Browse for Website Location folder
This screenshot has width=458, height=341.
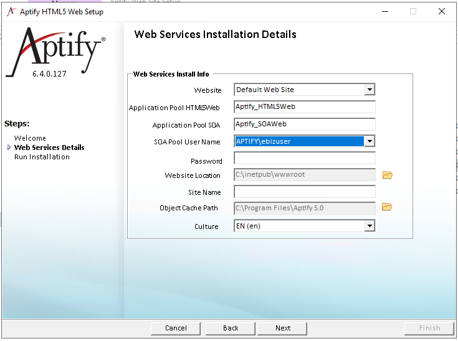pos(388,175)
